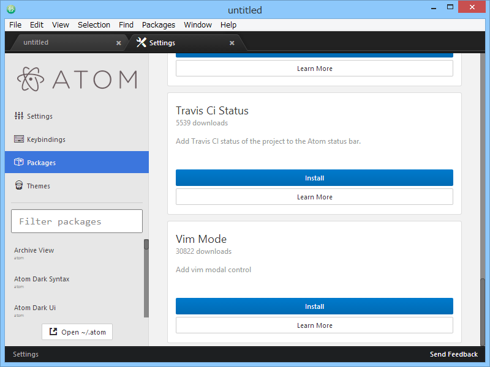This screenshot has width=490, height=367.
Task: Click Learn More for Travis Ci Status
Action: click(314, 197)
